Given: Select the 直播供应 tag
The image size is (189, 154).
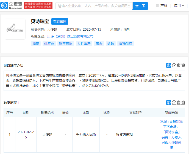Looking at the screenshot, I should (x=126, y=43).
